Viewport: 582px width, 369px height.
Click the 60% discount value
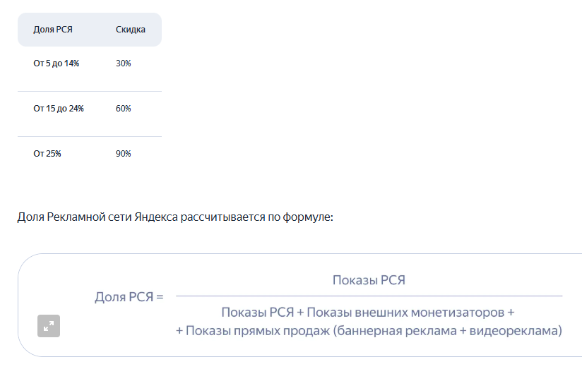[123, 109]
